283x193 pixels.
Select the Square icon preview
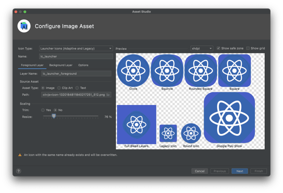click(234, 70)
